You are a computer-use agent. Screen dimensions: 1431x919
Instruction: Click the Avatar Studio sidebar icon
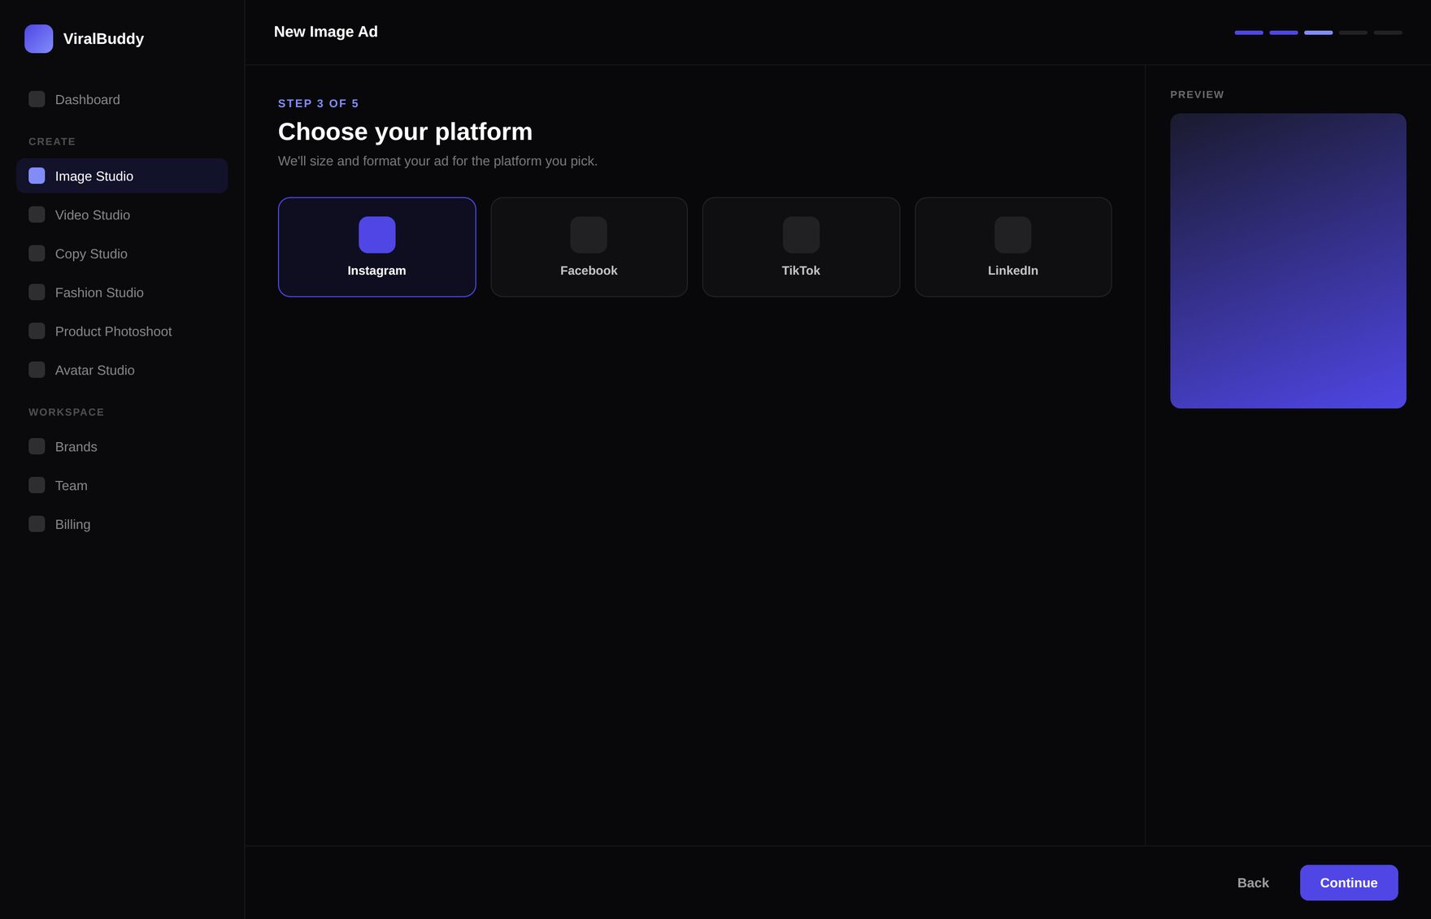pyautogui.click(x=37, y=370)
